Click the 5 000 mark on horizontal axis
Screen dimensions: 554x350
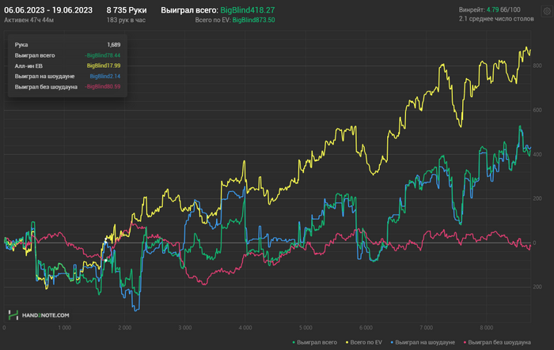coord(305,326)
